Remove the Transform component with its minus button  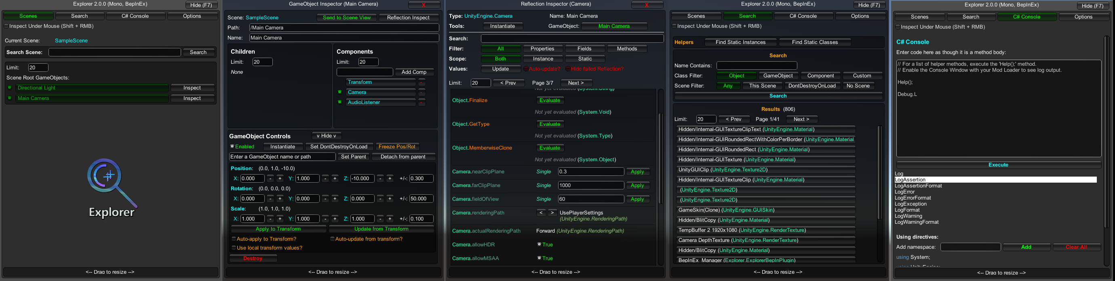pos(422,82)
